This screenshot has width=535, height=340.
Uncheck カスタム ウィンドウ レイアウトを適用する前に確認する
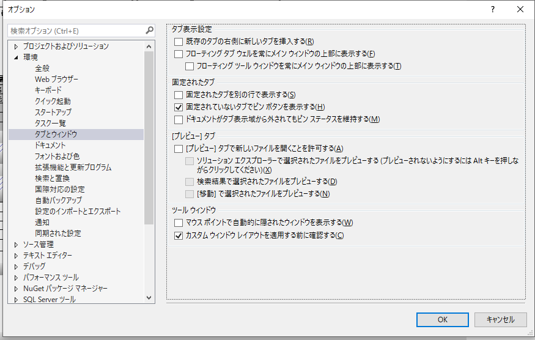179,235
